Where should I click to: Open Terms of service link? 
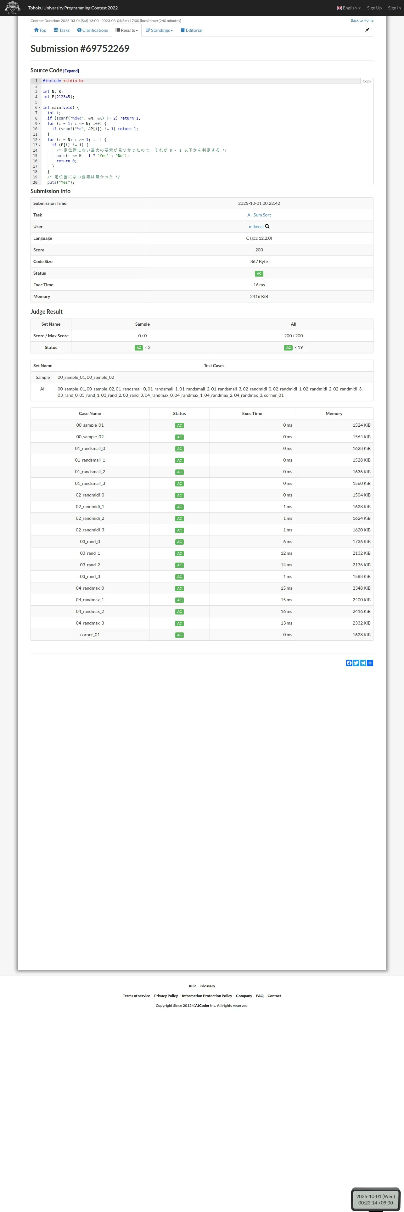pos(136,996)
